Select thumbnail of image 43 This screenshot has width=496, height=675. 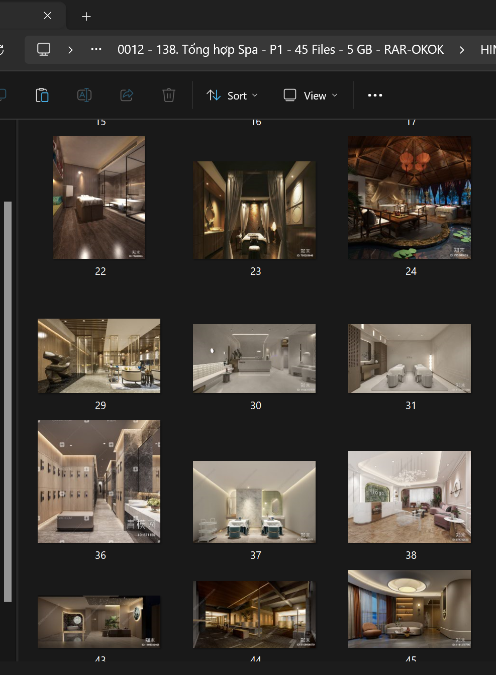pos(99,622)
